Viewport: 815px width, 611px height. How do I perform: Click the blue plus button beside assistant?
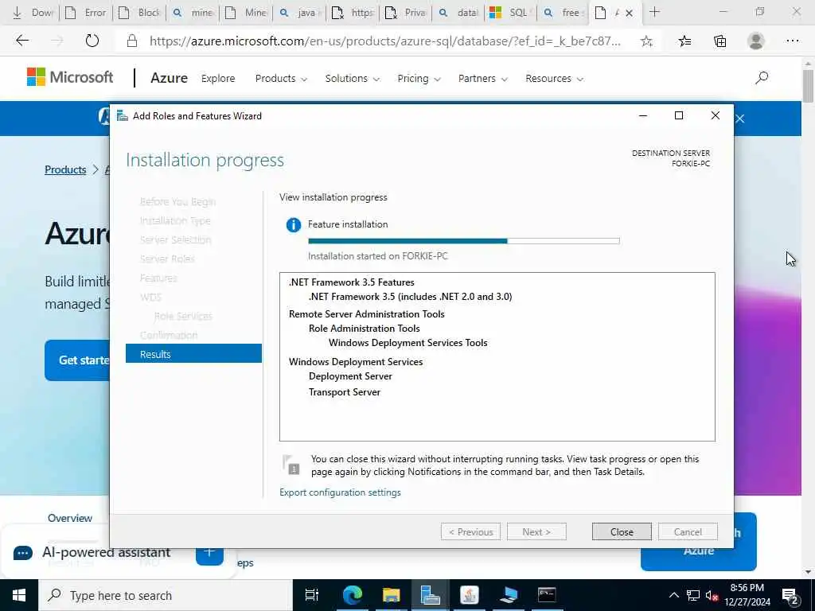pos(209,553)
